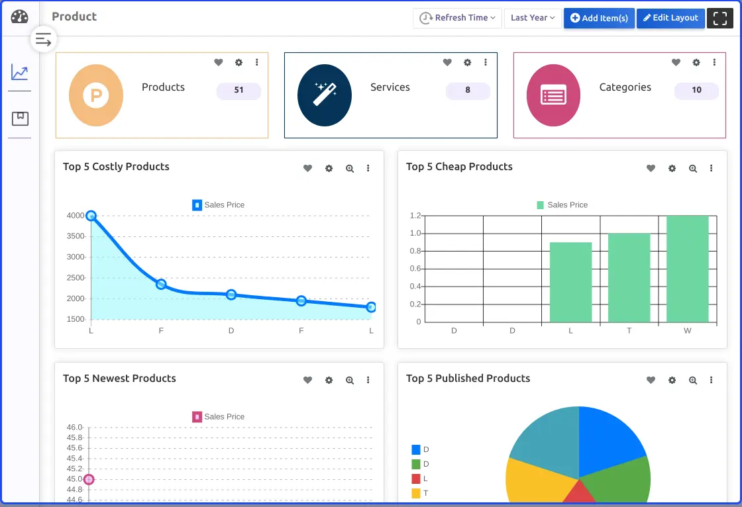Image resolution: width=742 pixels, height=507 pixels.
Task: Open the three-dot menu on Categories tile
Action: click(x=714, y=62)
